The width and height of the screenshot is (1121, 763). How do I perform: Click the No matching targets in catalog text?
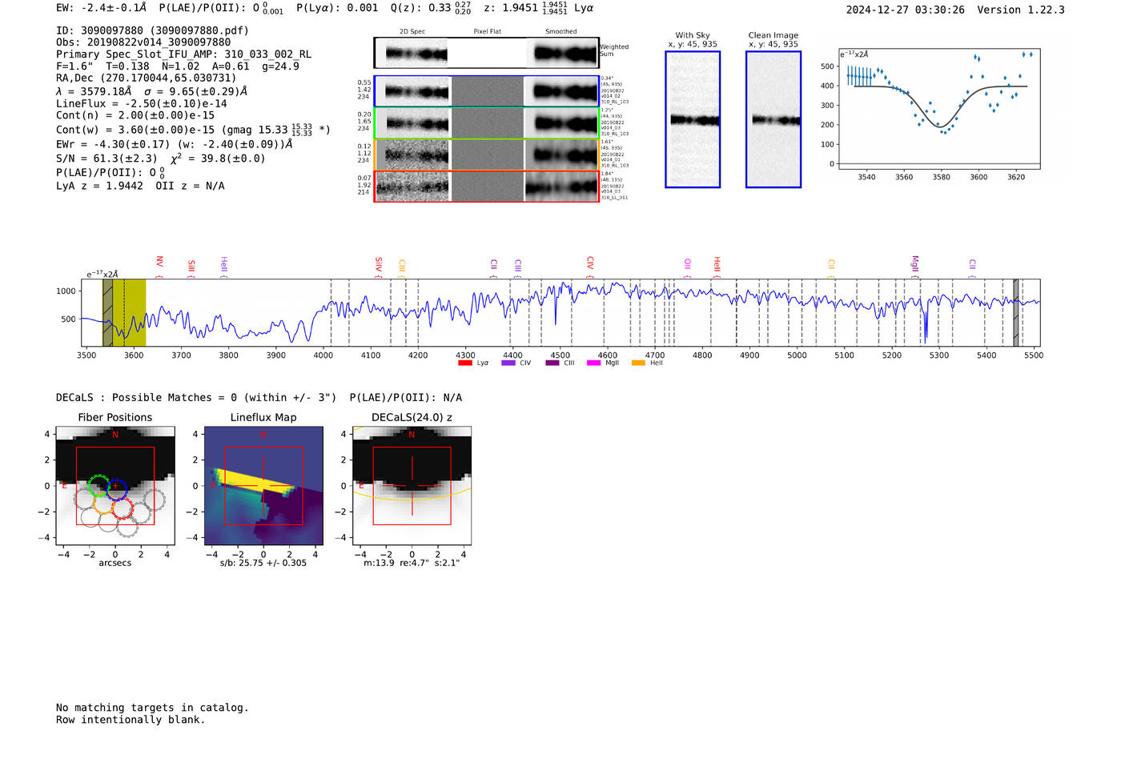click(152, 708)
